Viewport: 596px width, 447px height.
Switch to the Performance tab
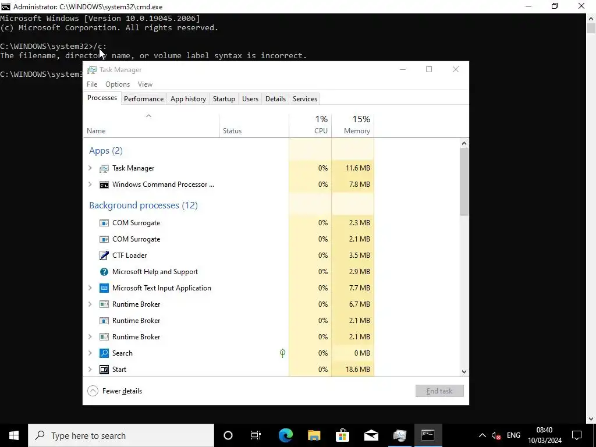[144, 99]
